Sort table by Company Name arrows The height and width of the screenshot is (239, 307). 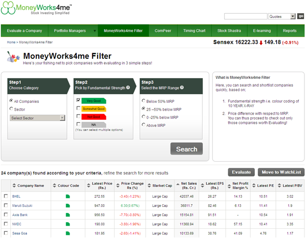pyautogui.click(x=14, y=185)
